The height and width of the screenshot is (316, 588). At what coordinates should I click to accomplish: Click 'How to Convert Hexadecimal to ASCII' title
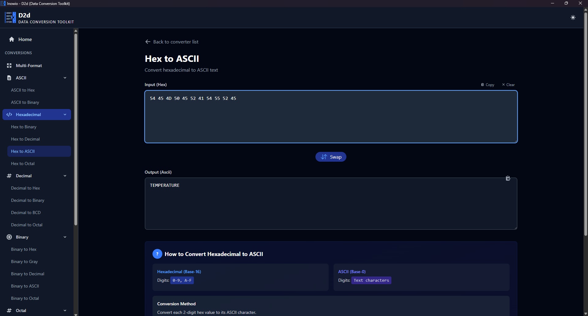pos(214,254)
